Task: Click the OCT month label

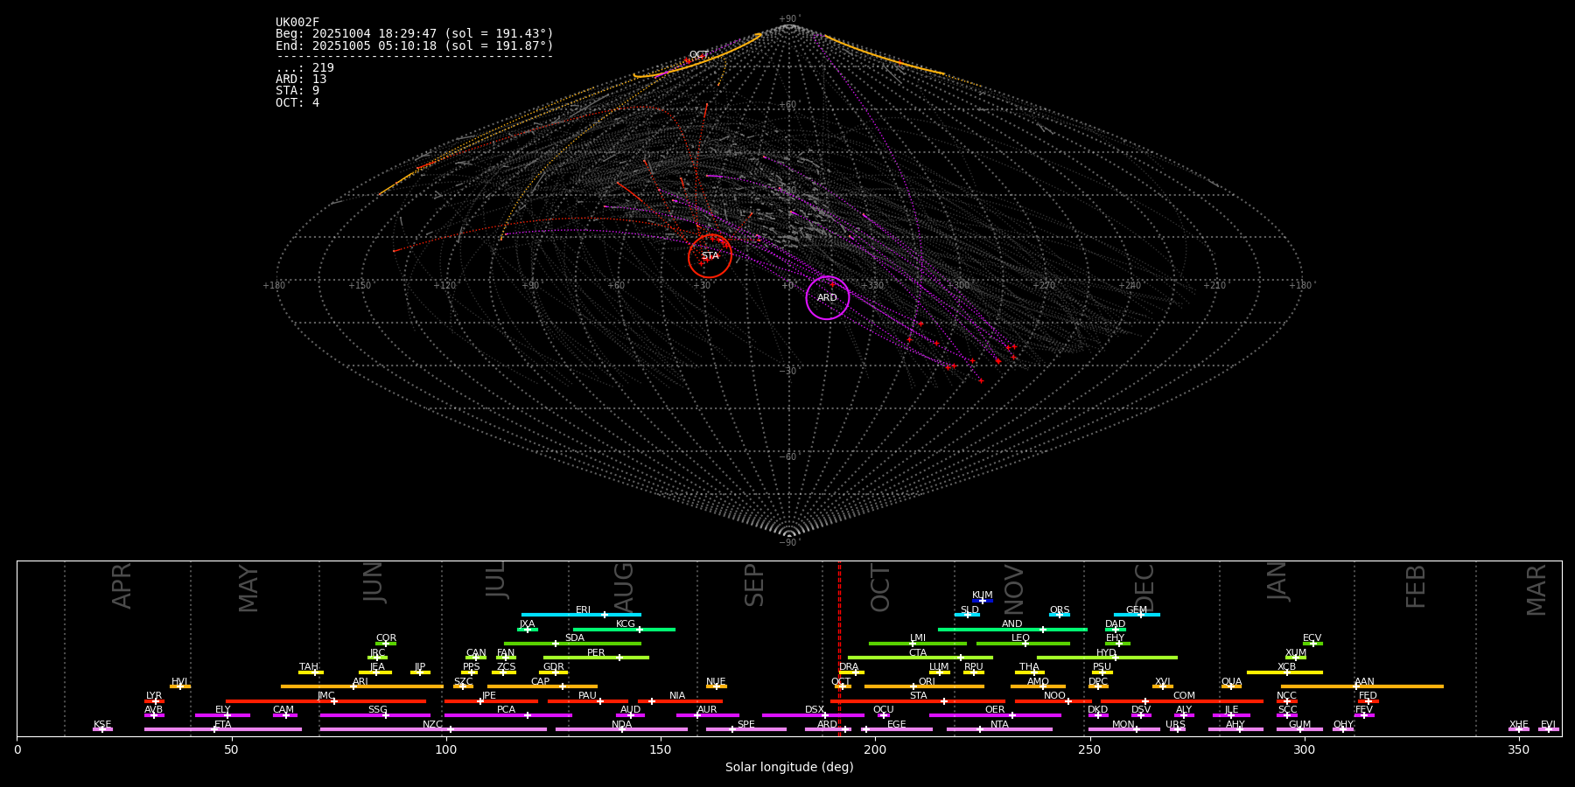Action: pyautogui.click(x=880, y=588)
